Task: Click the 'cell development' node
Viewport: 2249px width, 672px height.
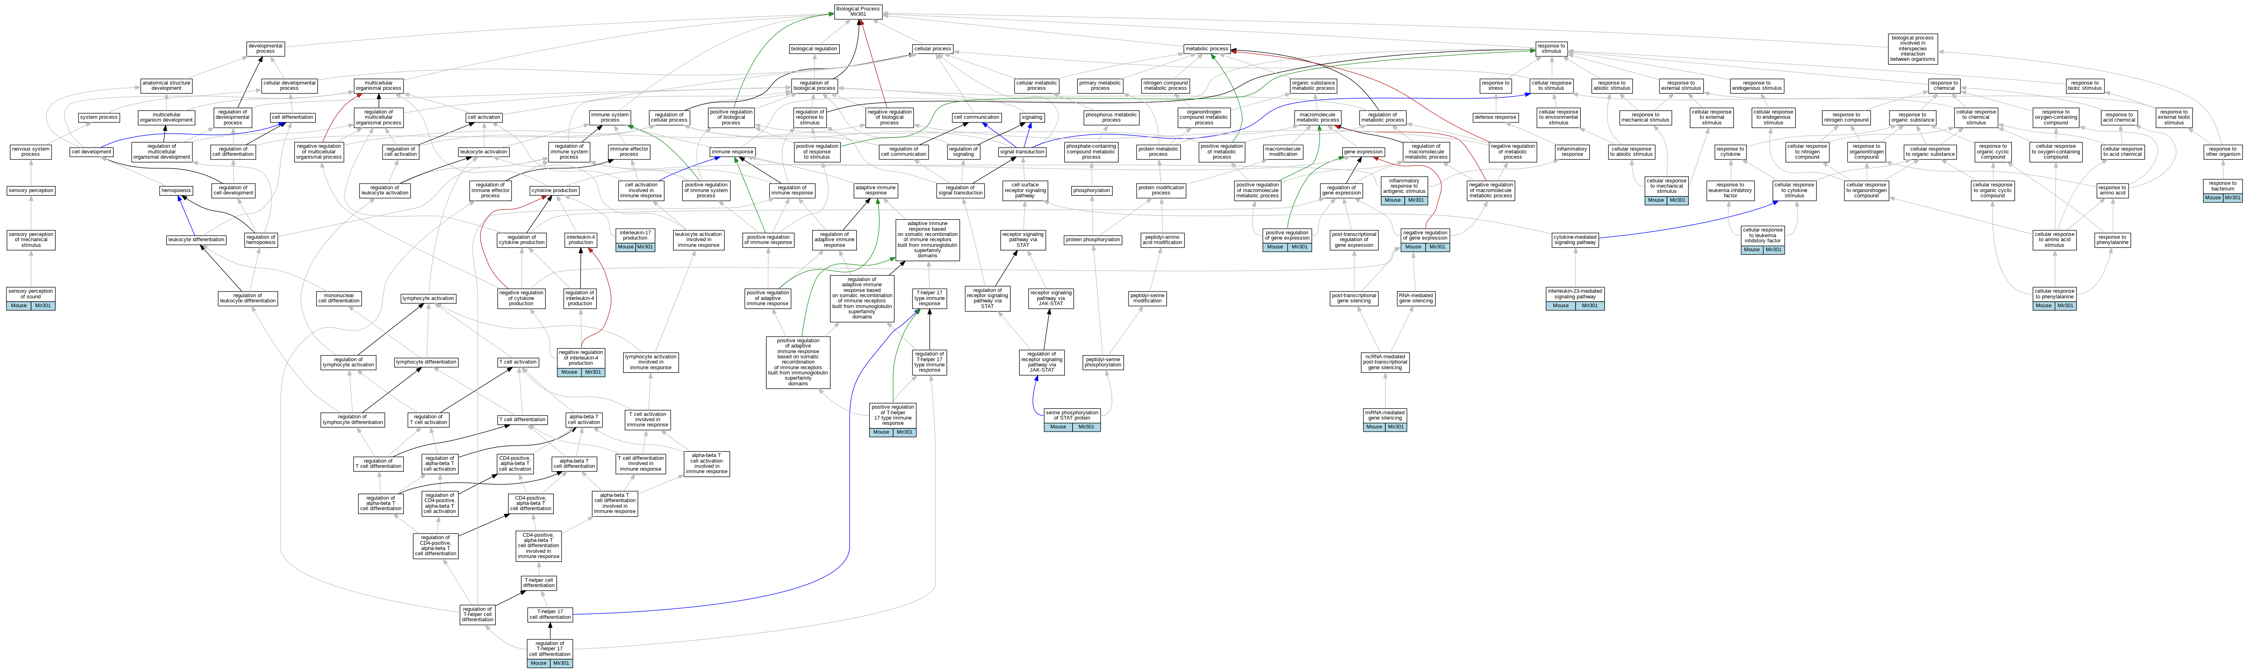Action: [91, 152]
